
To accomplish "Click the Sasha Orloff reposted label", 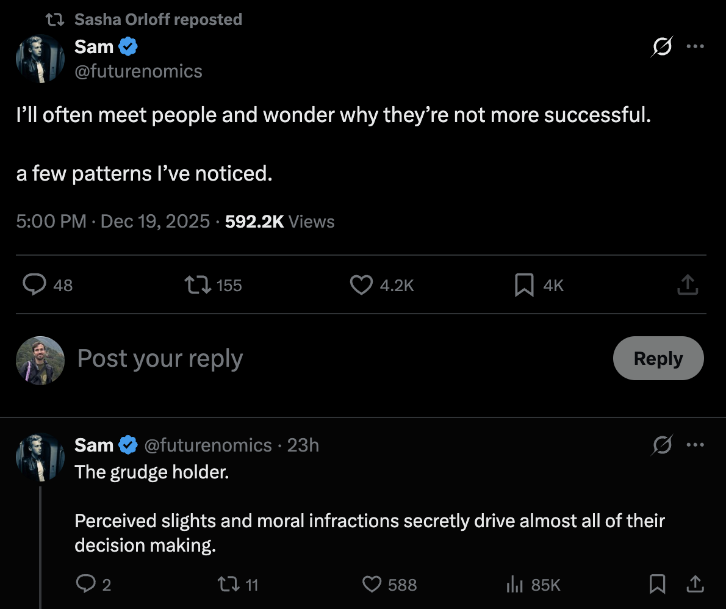I will [x=157, y=20].
